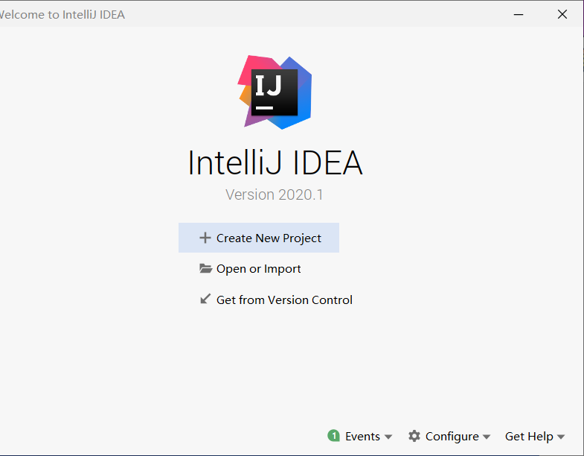
Task: Select Get from Version Control
Action: [275, 300]
